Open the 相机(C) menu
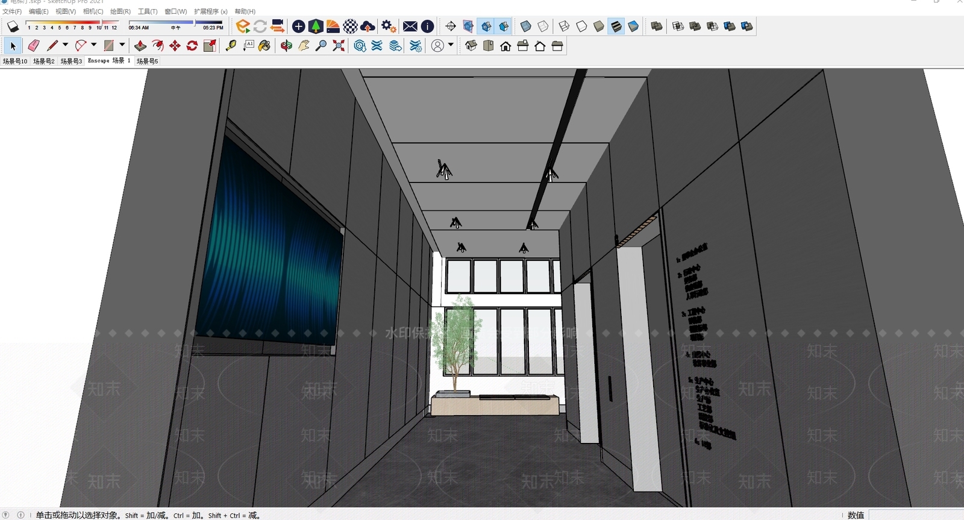Viewport: 964px width, 520px height. tap(93, 11)
